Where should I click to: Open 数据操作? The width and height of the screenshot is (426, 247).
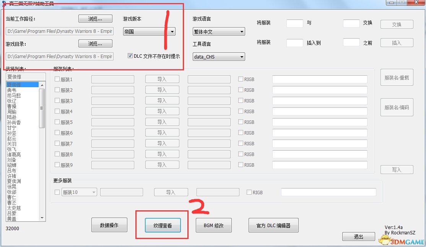click(x=109, y=225)
